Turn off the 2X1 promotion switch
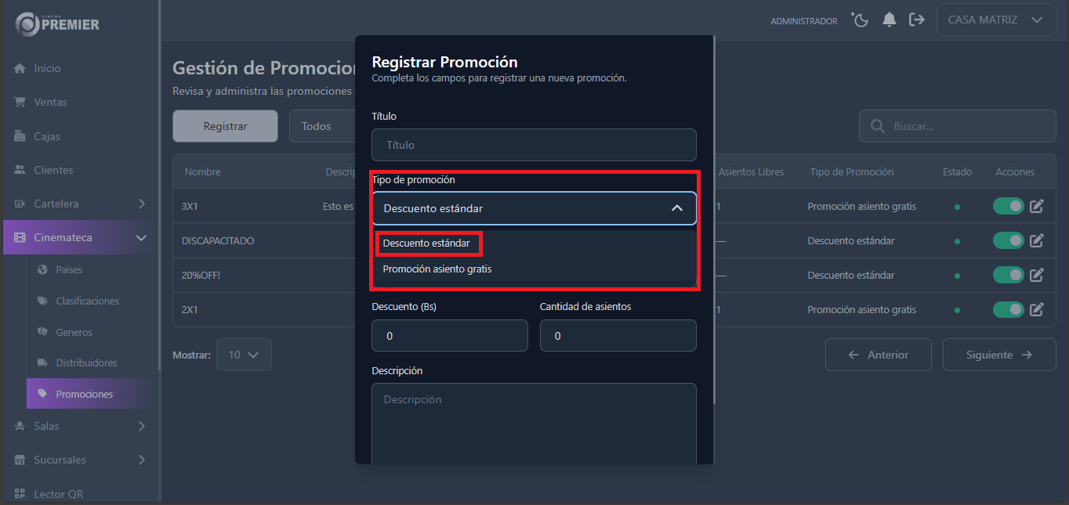This screenshot has height=505, width=1069. click(x=1008, y=309)
